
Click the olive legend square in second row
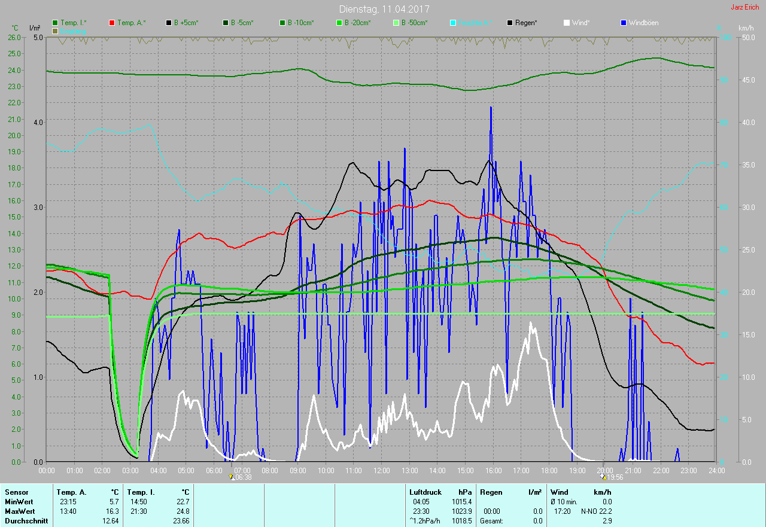click(55, 31)
